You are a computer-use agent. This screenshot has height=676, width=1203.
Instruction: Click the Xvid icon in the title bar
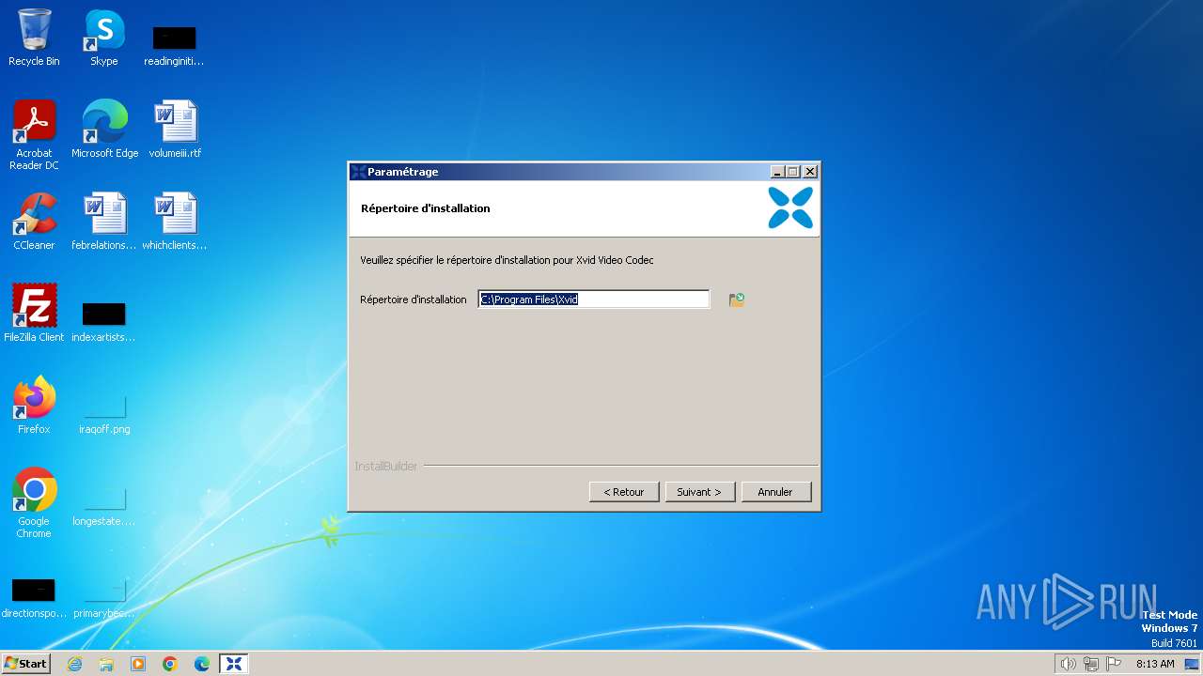tap(358, 172)
